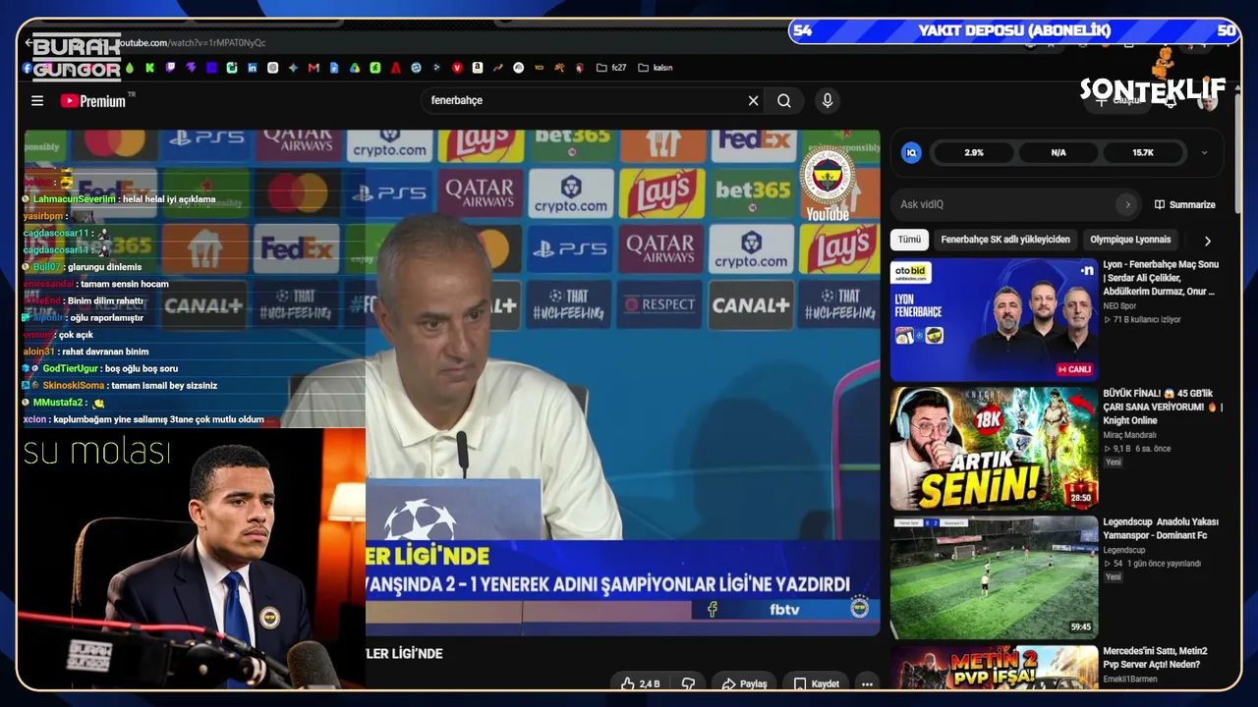The image size is (1258, 707).
Task: Open the Kick bookmark icon
Action: (149, 68)
